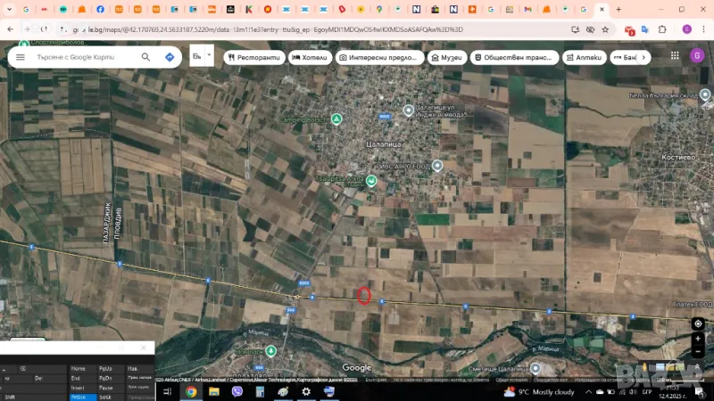Click the Camping Borscht map marker
This screenshot has width=714, height=401.
tap(336, 119)
